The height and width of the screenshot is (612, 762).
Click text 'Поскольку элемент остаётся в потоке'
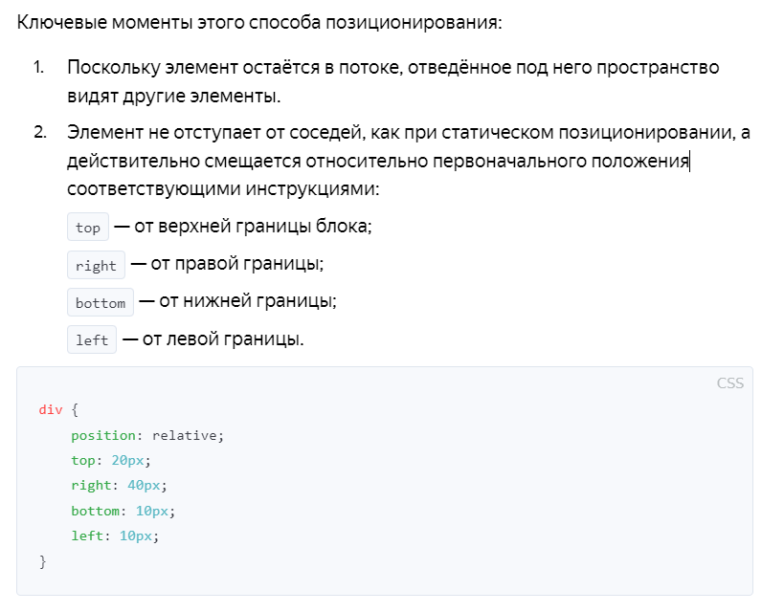point(235,68)
